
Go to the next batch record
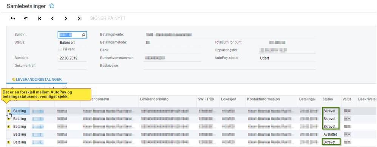click(66, 18)
